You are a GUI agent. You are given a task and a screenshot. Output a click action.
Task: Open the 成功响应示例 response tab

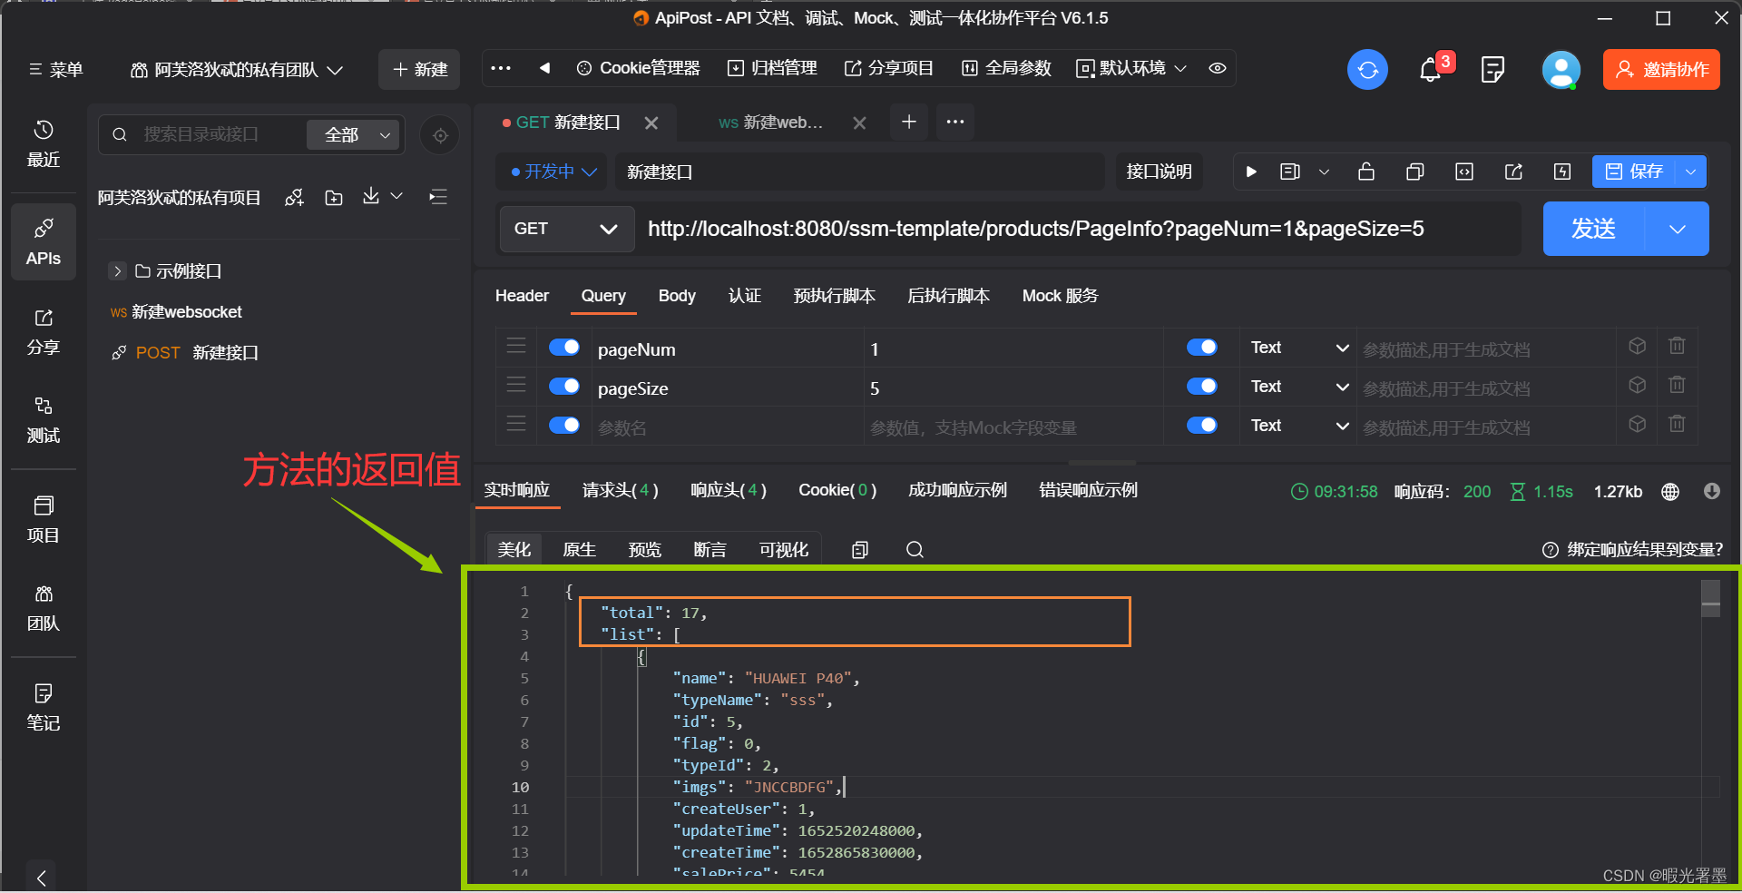pyautogui.click(x=956, y=489)
